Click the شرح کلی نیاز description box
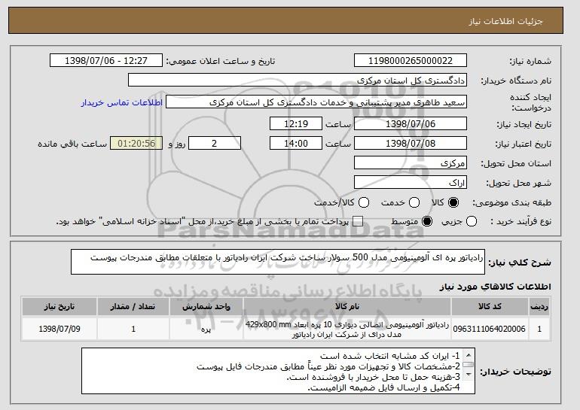This screenshot has height=410, width=580. click(x=278, y=262)
